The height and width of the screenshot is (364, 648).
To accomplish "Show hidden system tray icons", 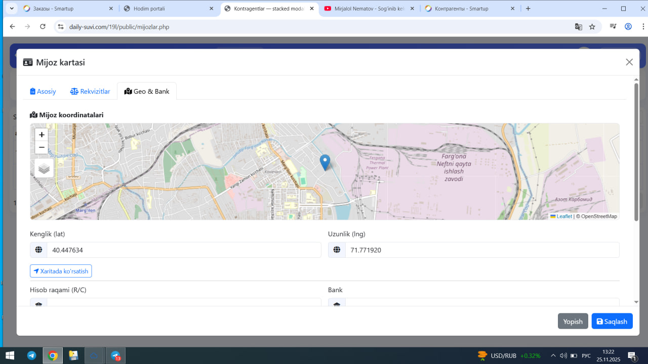I will (553, 355).
